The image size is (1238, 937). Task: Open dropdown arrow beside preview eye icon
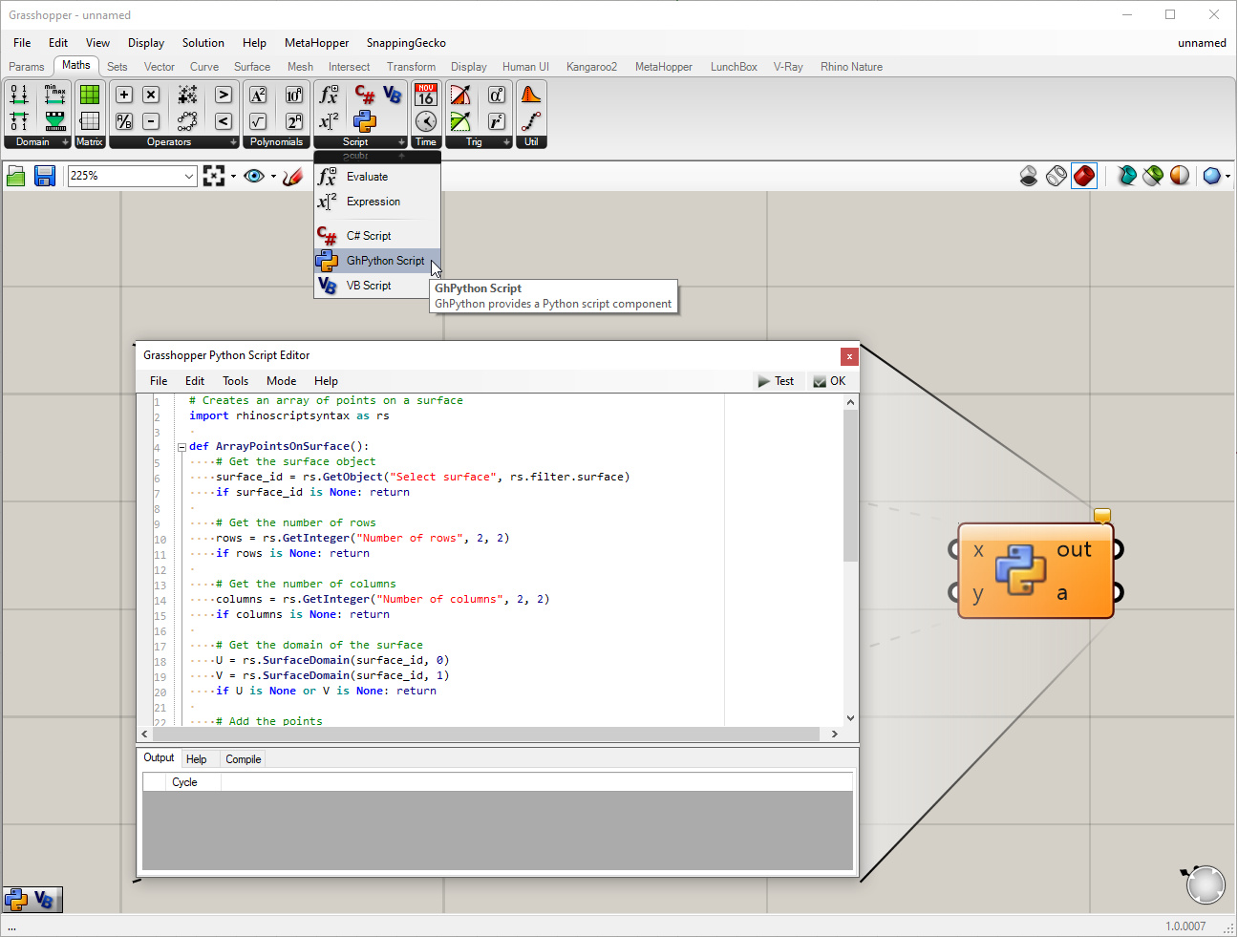click(x=273, y=176)
